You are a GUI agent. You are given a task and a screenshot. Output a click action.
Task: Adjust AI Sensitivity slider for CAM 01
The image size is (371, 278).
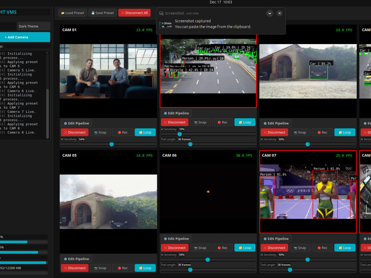(108, 144)
